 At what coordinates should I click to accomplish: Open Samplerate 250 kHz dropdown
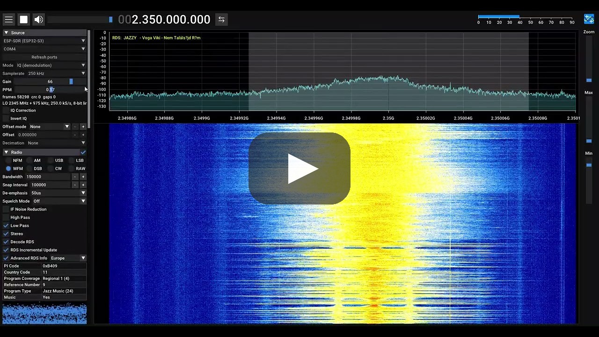pos(57,73)
